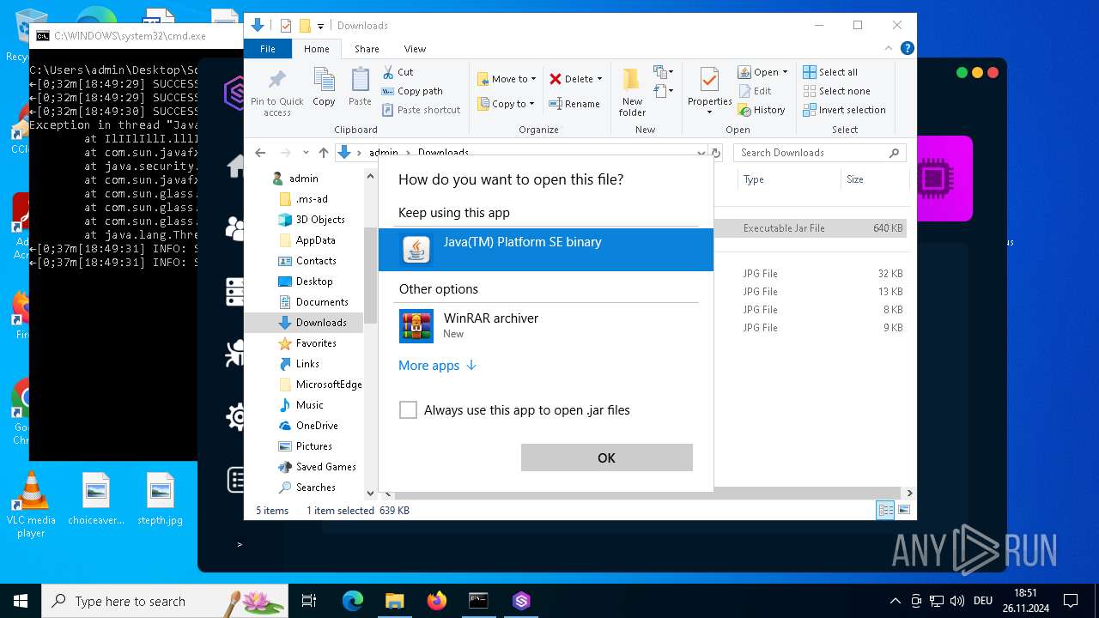The height and width of the screenshot is (618, 1099).
Task: Confirm with the OK button
Action: coord(606,457)
